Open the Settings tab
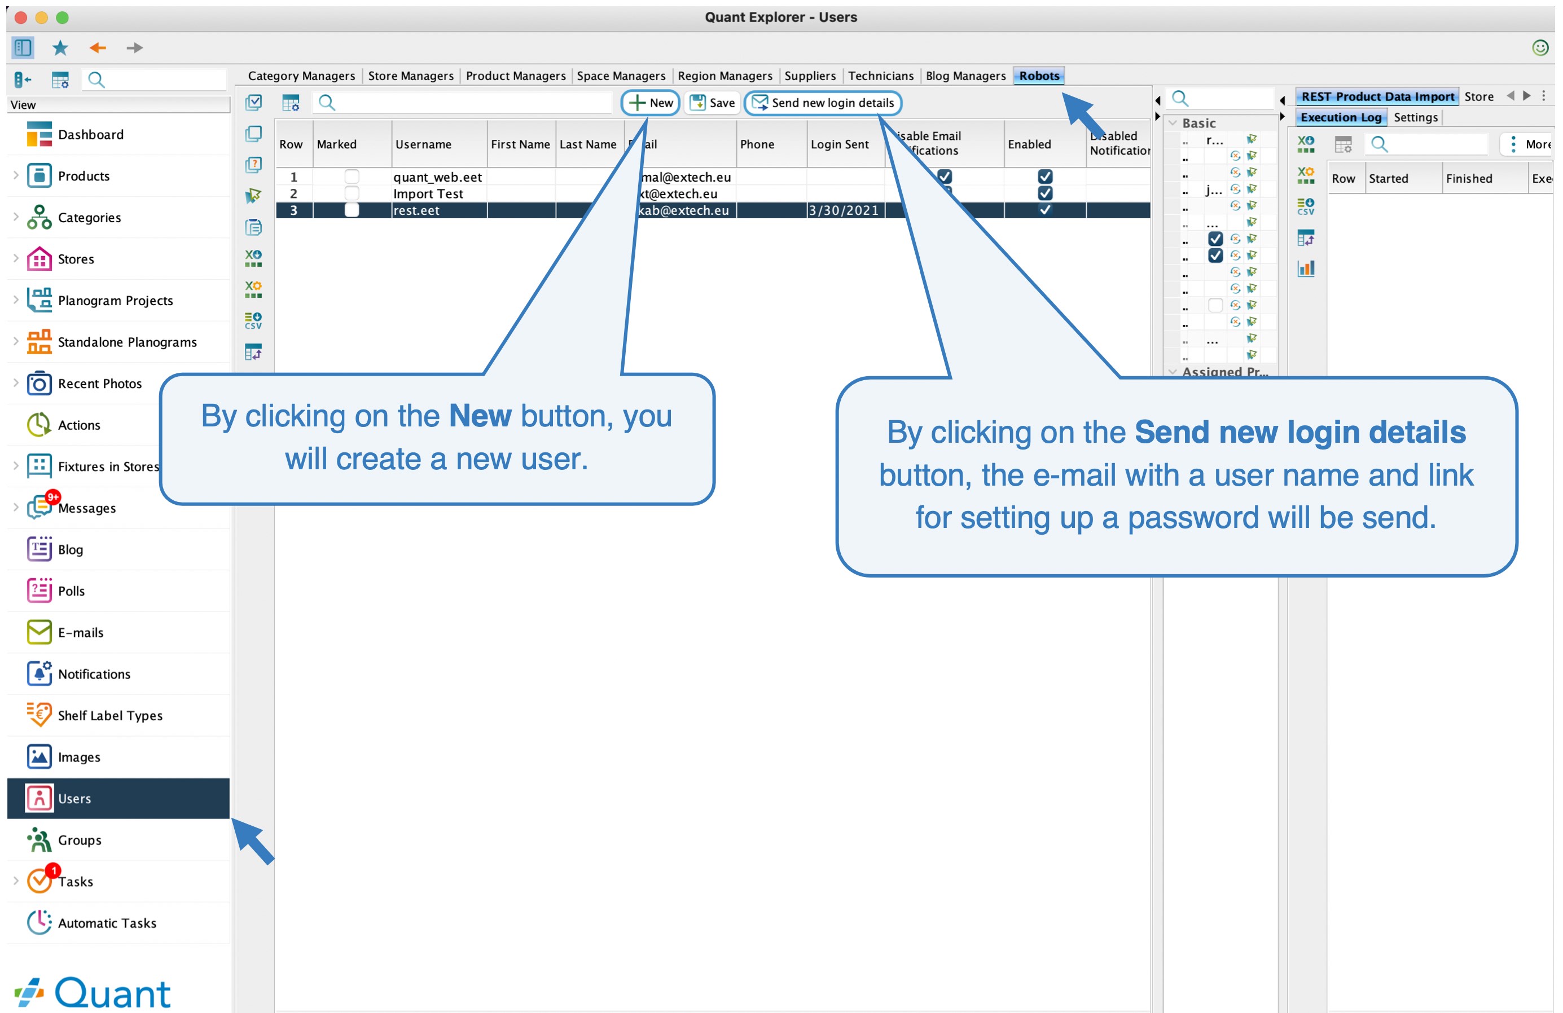 [x=1415, y=117]
